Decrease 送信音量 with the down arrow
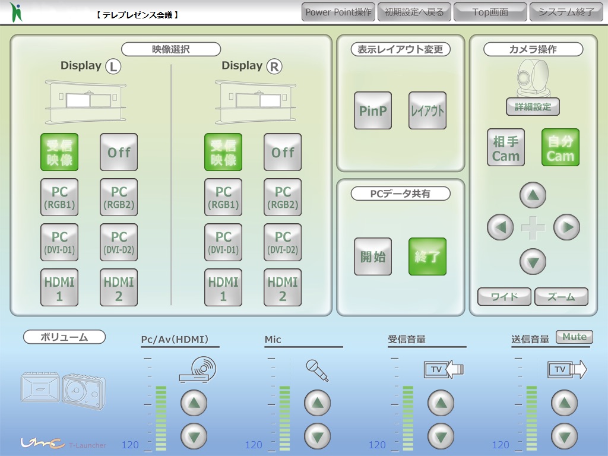608x456 pixels. click(x=564, y=437)
